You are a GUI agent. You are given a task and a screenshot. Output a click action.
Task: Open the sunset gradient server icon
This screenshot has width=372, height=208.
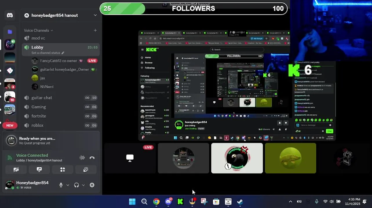[10, 57]
